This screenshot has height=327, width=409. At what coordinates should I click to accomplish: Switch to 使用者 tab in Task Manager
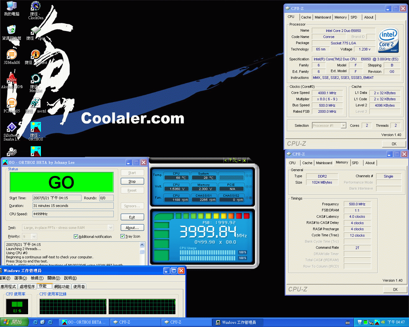[79, 286]
